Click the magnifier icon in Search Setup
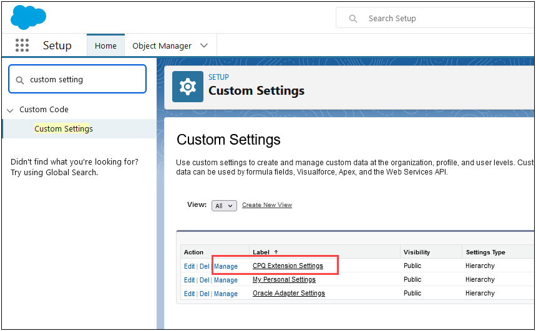The image size is (536, 331). click(x=353, y=19)
